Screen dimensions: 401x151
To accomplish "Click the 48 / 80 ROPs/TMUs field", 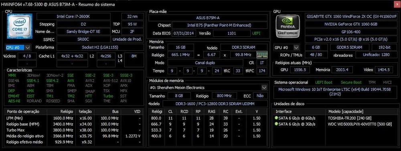I will pos(316,55).
